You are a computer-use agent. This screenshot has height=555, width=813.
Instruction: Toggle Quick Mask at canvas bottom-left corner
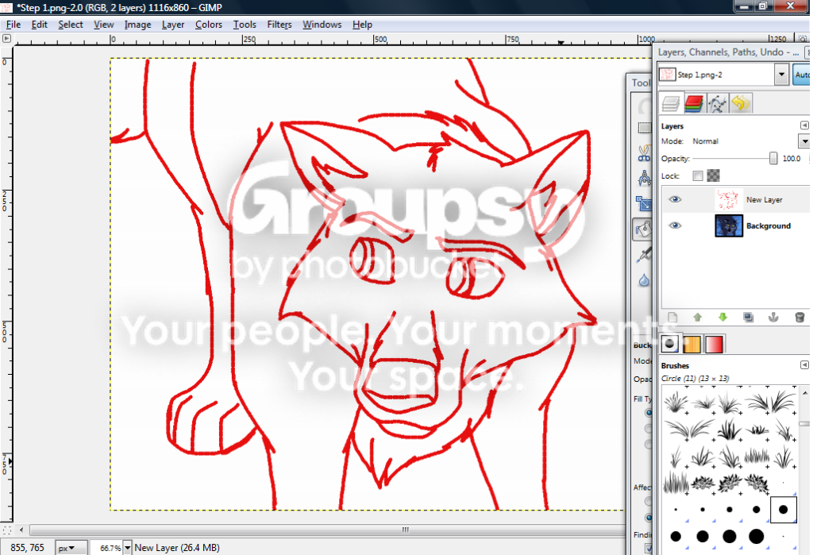coord(6,530)
